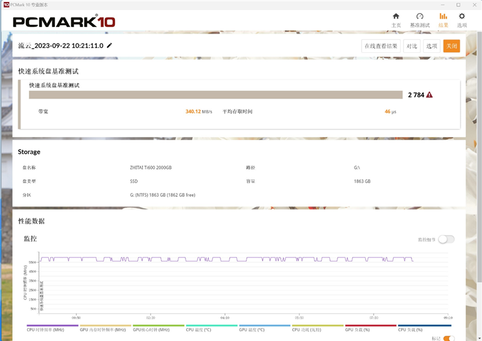Screen dimensions: 482x341
Task: Click the capacity value 1863 GB
Action: point(362,182)
